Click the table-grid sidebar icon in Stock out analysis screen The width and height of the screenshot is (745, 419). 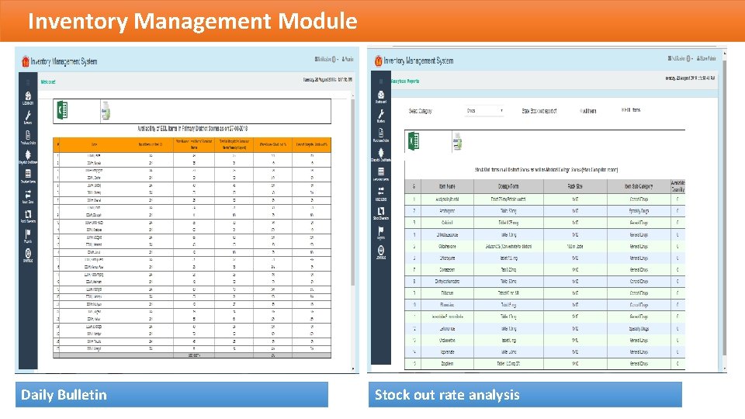381,172
